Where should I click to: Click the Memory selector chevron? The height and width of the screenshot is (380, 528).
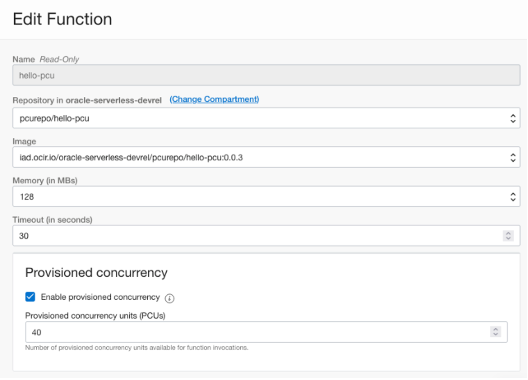pos(513,197)
